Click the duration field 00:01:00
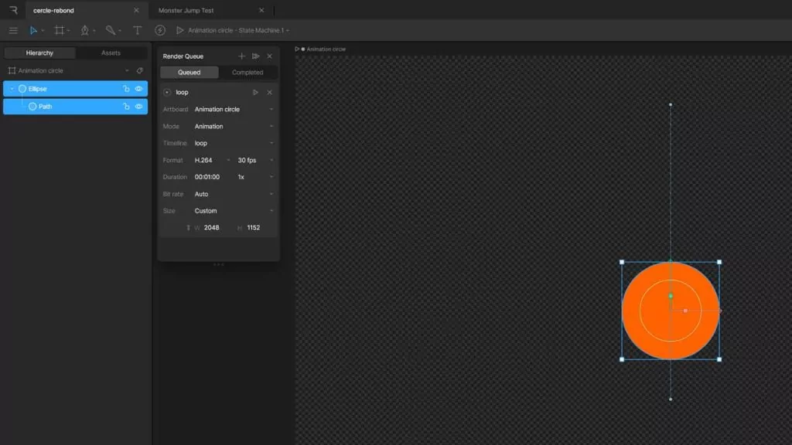The width and height of the screenshot is (792, 445). point(207,177)
